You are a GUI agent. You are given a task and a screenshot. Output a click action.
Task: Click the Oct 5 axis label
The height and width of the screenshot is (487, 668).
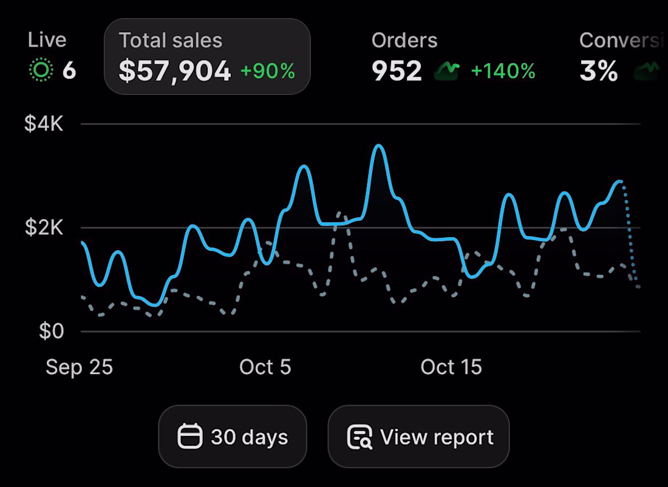click(265, 367)
